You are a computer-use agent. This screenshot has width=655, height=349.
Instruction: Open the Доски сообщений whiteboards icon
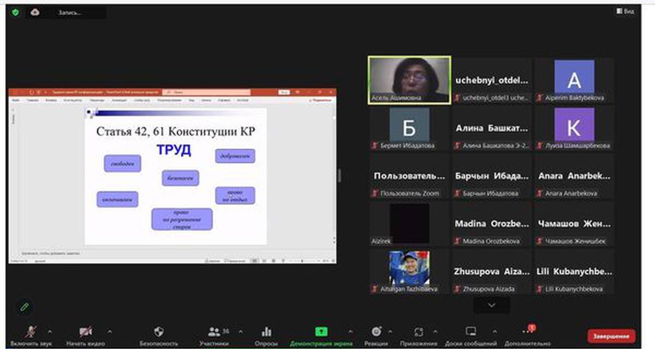click(471, 332)
